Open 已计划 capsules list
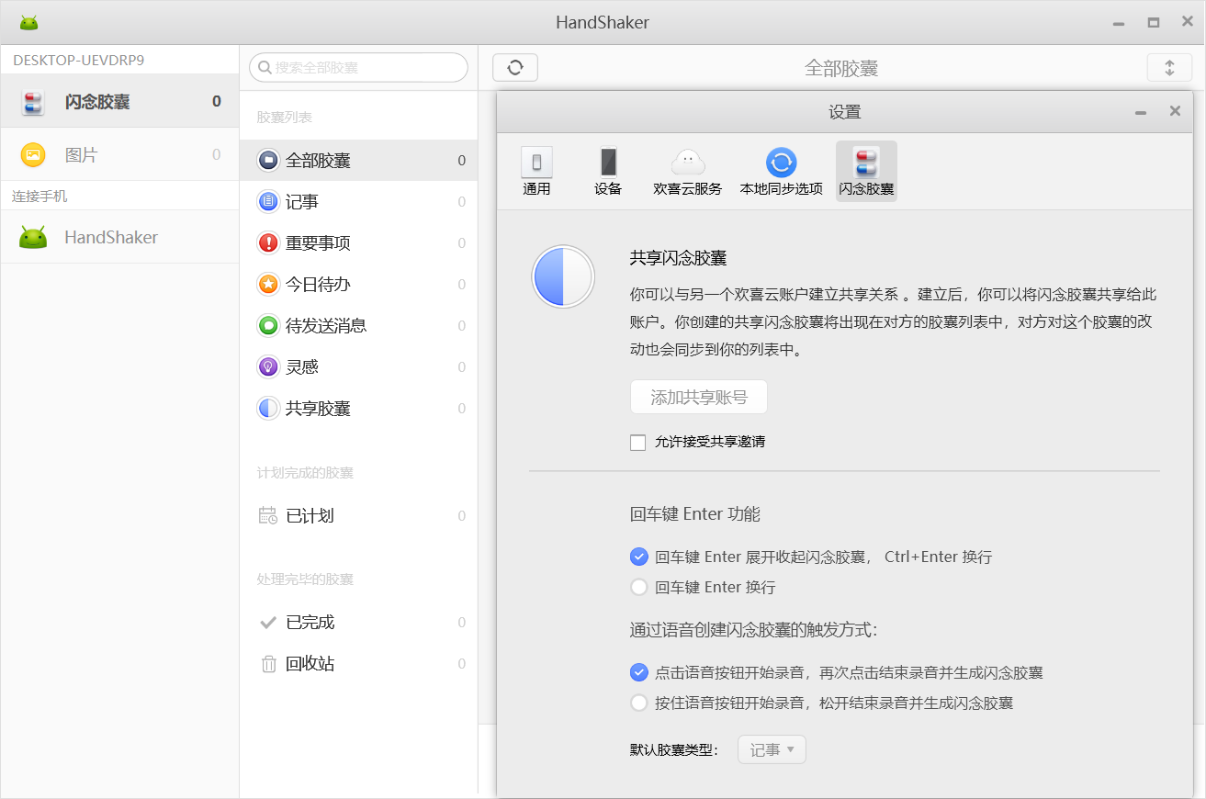This screenshot has height=799, width=1206. pyautogui.click(x=358, y=516)
